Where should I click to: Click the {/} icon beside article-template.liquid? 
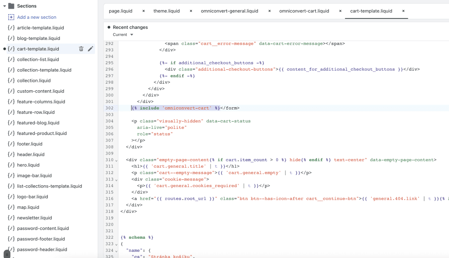[x=11, y=28]
